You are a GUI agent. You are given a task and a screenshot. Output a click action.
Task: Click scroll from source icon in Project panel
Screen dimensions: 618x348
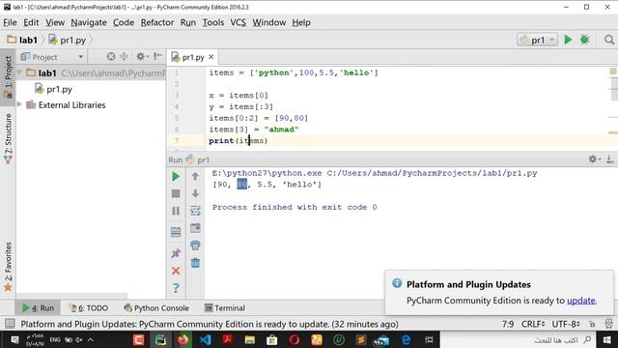coord(111,57)
